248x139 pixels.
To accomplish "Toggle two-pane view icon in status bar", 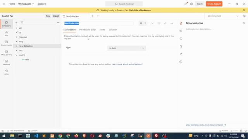I will click(241, 131).
